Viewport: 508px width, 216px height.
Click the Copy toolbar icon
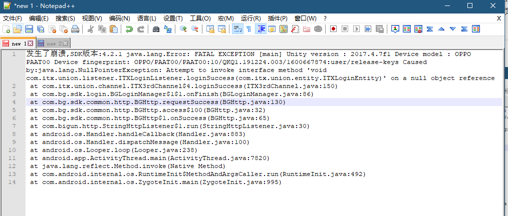[102, 29]
